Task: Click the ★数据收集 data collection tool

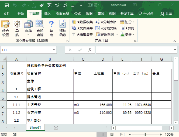Action: (82, 22)
